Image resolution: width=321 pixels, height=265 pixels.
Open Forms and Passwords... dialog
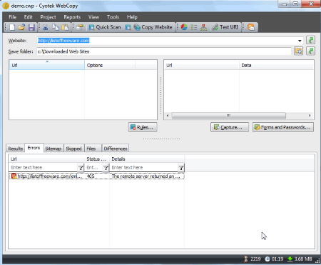pos(283,127)
